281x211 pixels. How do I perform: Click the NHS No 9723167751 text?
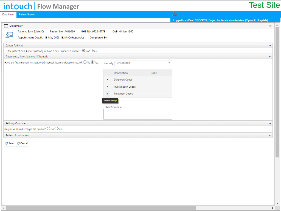coord(94,32)
